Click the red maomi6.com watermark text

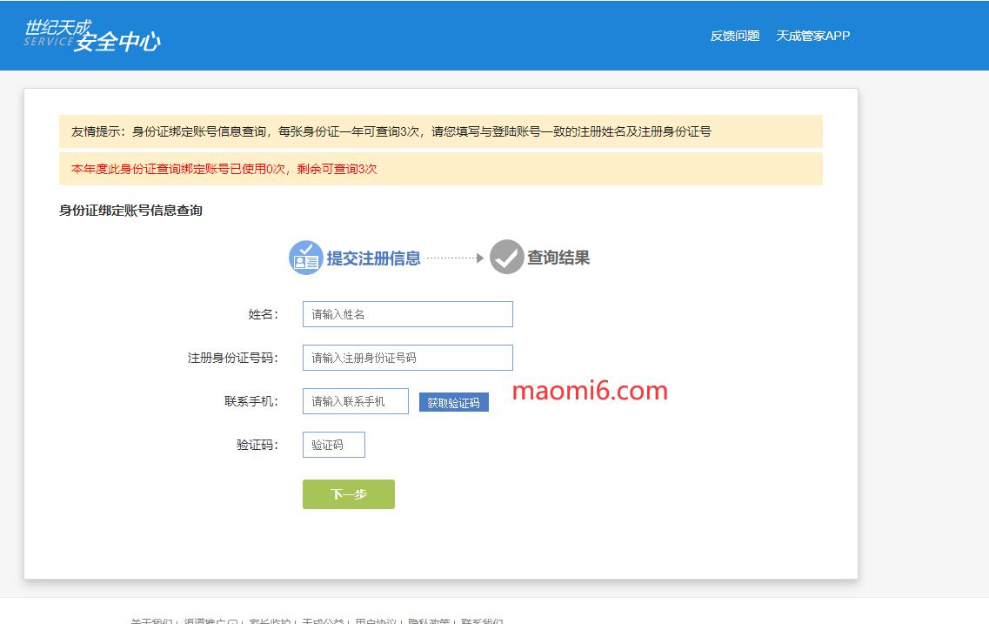tap(590, 392)
